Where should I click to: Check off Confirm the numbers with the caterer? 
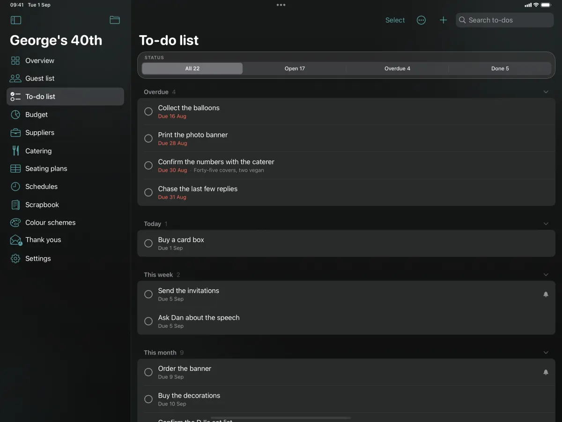pyautogui.click(x=148, y=166)
